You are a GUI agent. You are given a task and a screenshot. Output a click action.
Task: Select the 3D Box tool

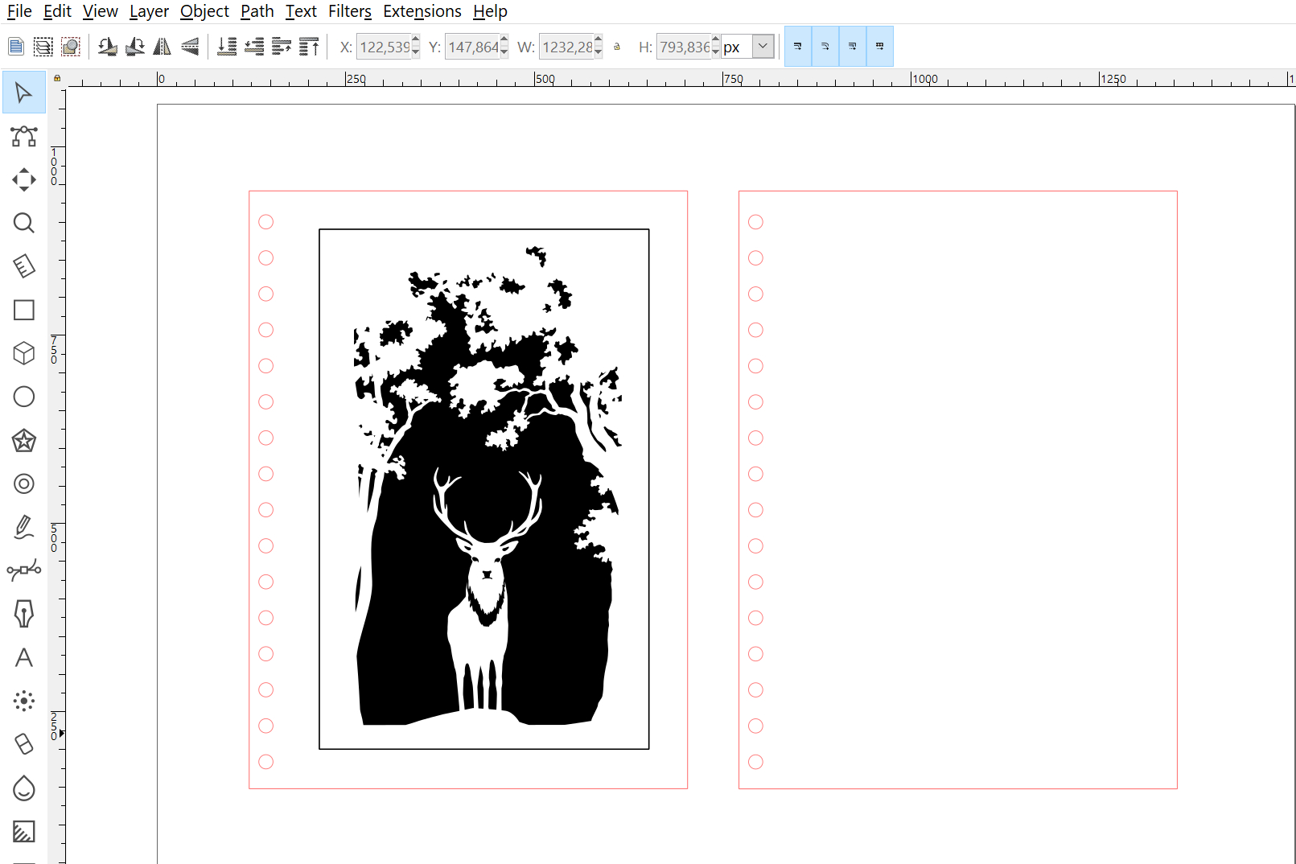tap(23, 353)
